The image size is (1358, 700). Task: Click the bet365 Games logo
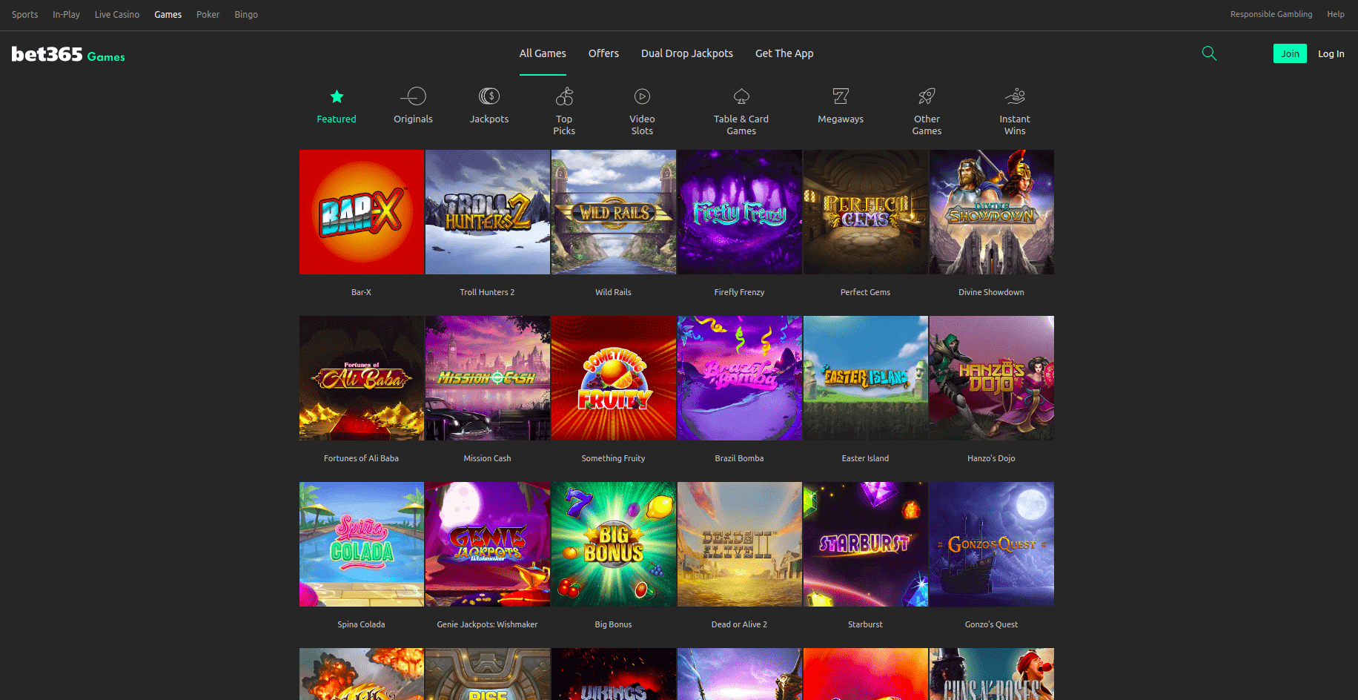(x=68, y=54)
